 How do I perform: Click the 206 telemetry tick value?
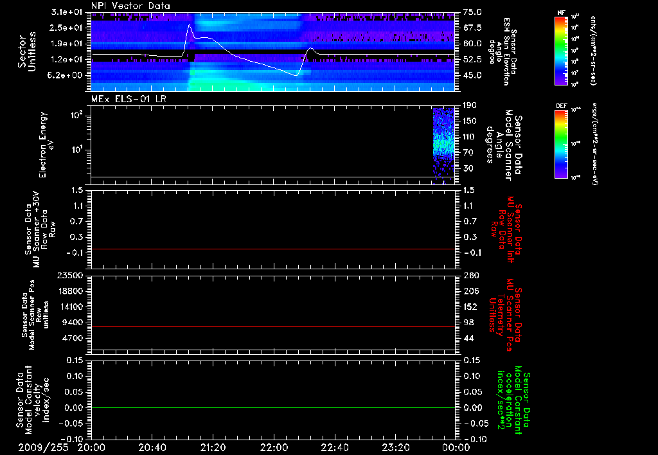tap(471, 291)
